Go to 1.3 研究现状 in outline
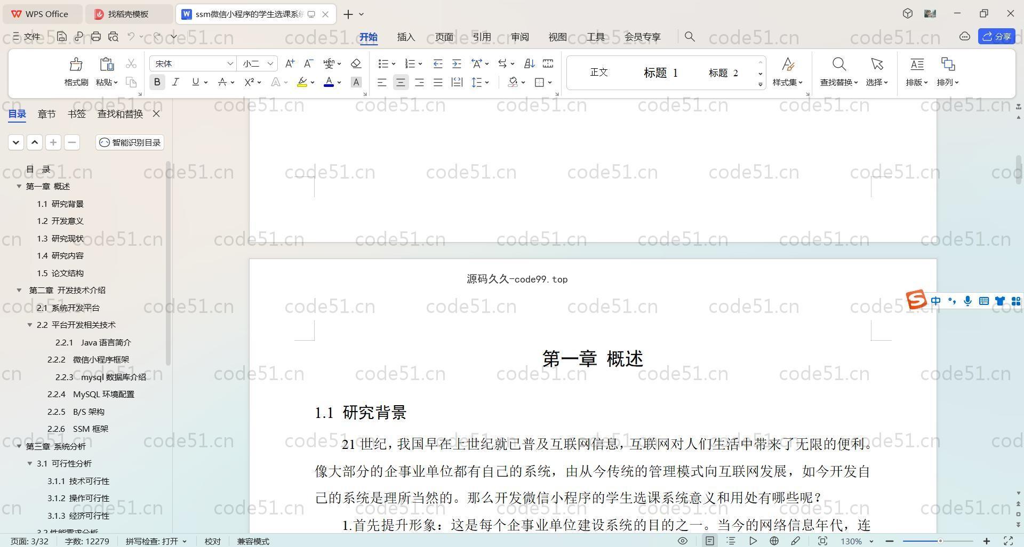 coord(60,238)
